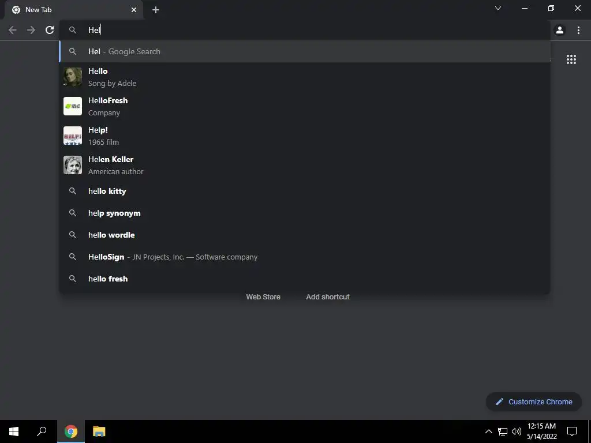Choose HelloSign software company suggestion

tap(305, 257)
